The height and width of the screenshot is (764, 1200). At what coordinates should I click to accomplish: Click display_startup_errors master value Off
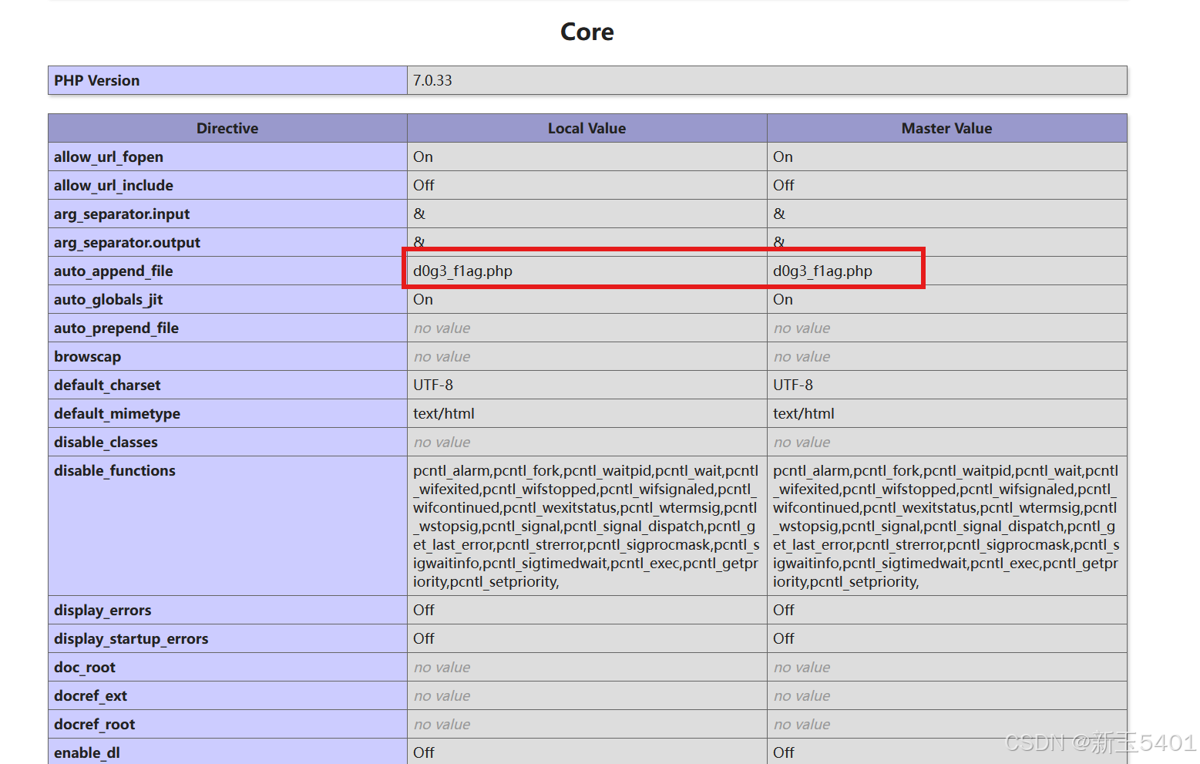783,638
